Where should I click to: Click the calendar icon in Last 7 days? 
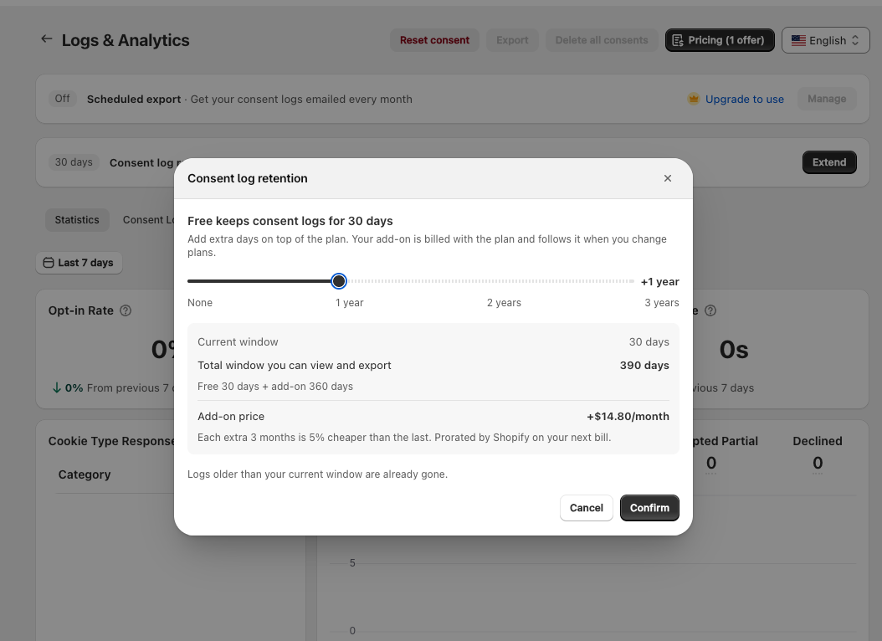(x=49, y=263)
